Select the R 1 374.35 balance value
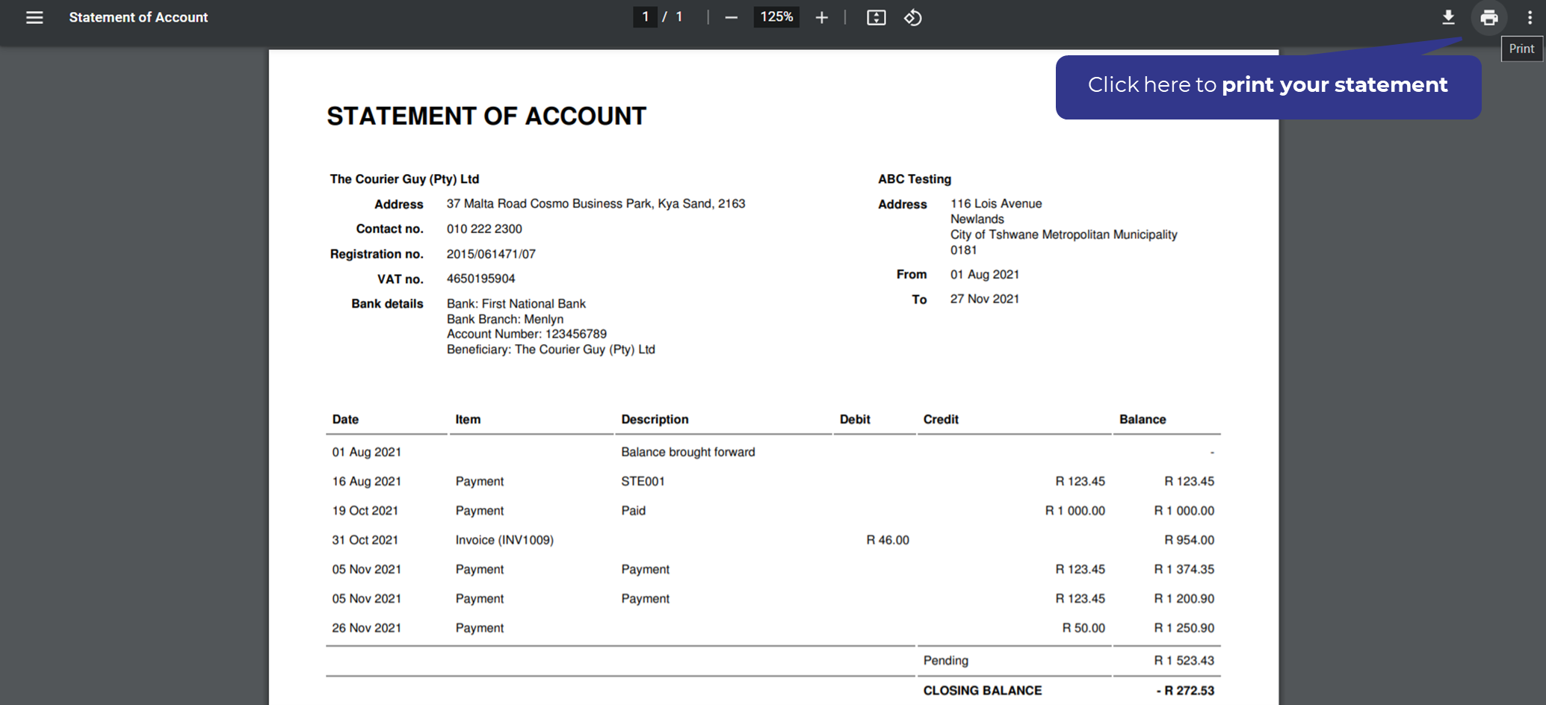 (x=1184, y=569)
